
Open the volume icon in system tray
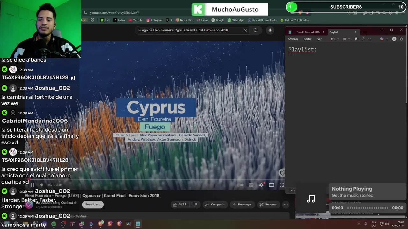coord(387,224)
